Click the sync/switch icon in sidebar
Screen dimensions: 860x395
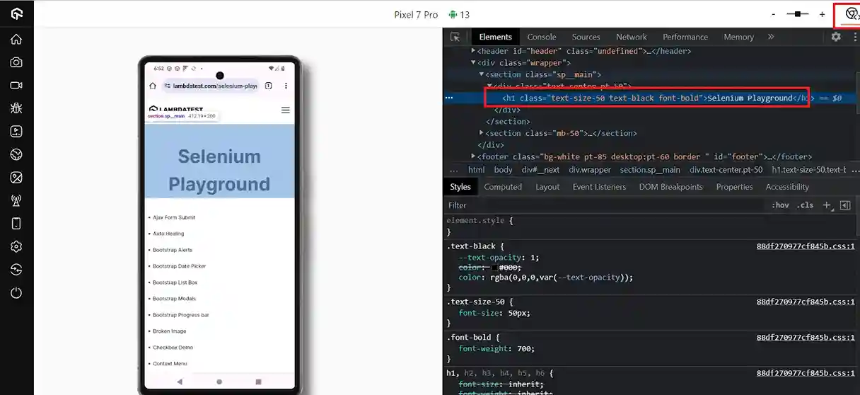click(x=16, y=270)
